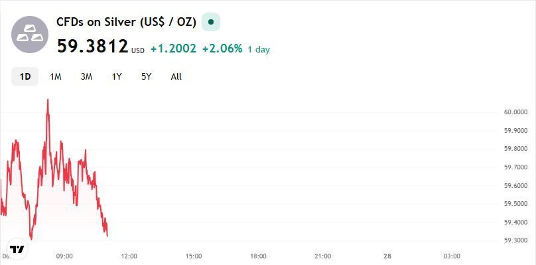Open the CFDs on Silver title link
Image resolution: width=536 pixels, height=265 pixels.
click(127, 23)
